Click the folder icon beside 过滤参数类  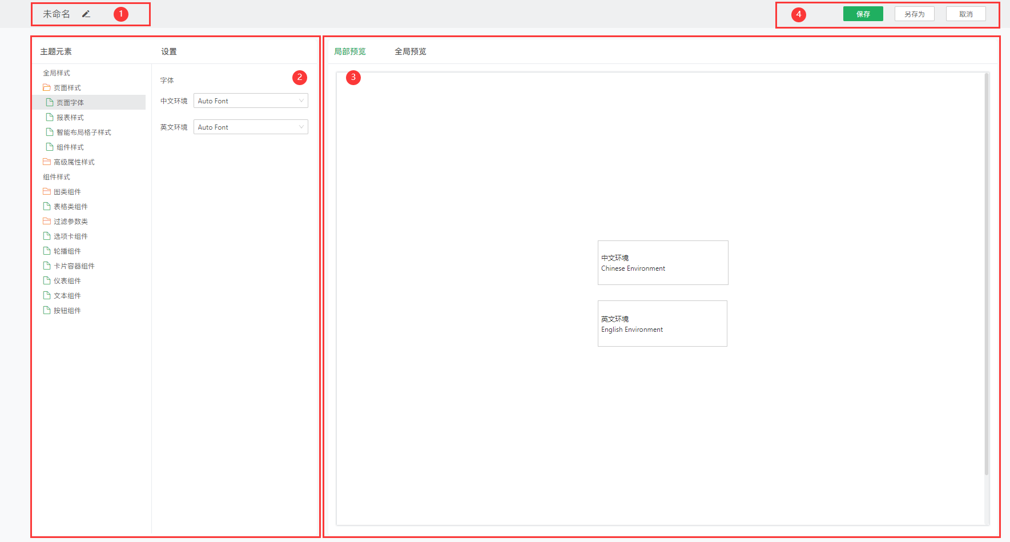pos(47,222)
